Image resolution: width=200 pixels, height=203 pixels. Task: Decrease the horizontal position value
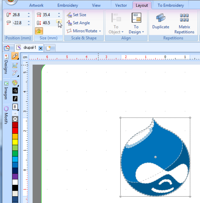tap(29, 24)
